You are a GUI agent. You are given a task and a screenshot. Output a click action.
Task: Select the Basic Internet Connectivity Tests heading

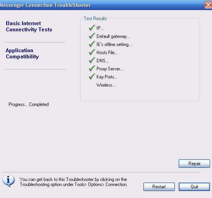point(29,26)
